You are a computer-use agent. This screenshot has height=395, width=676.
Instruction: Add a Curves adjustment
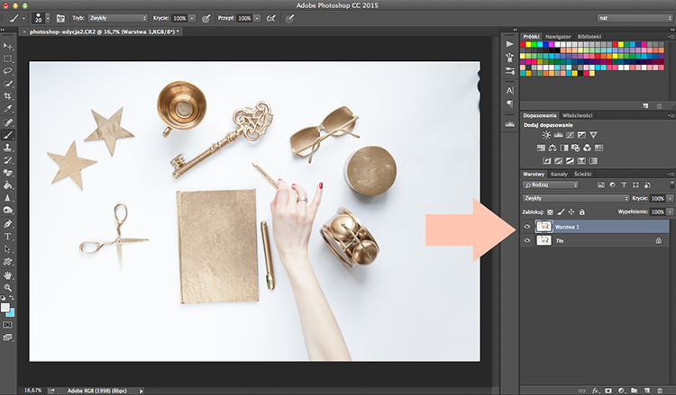pos(570,135)
